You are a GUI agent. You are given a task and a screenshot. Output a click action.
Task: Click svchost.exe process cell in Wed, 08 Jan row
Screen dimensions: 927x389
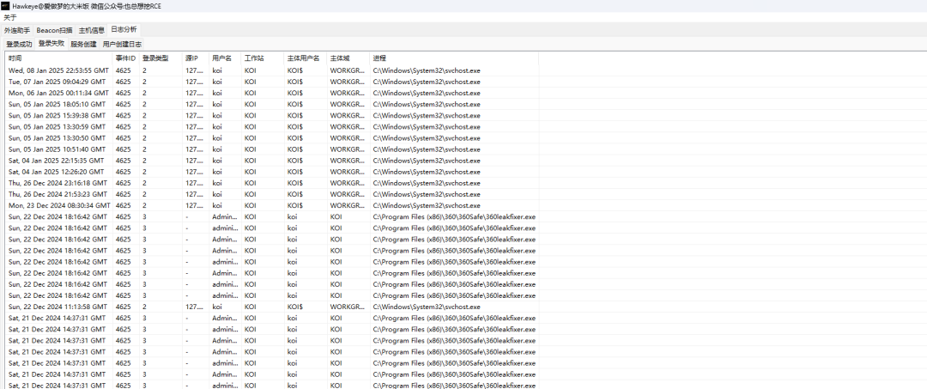(x=427, y=70)
